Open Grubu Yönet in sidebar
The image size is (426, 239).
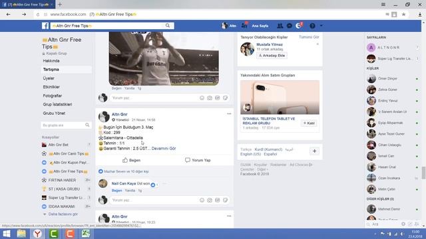pyautogui.click(x=54, y=113)
